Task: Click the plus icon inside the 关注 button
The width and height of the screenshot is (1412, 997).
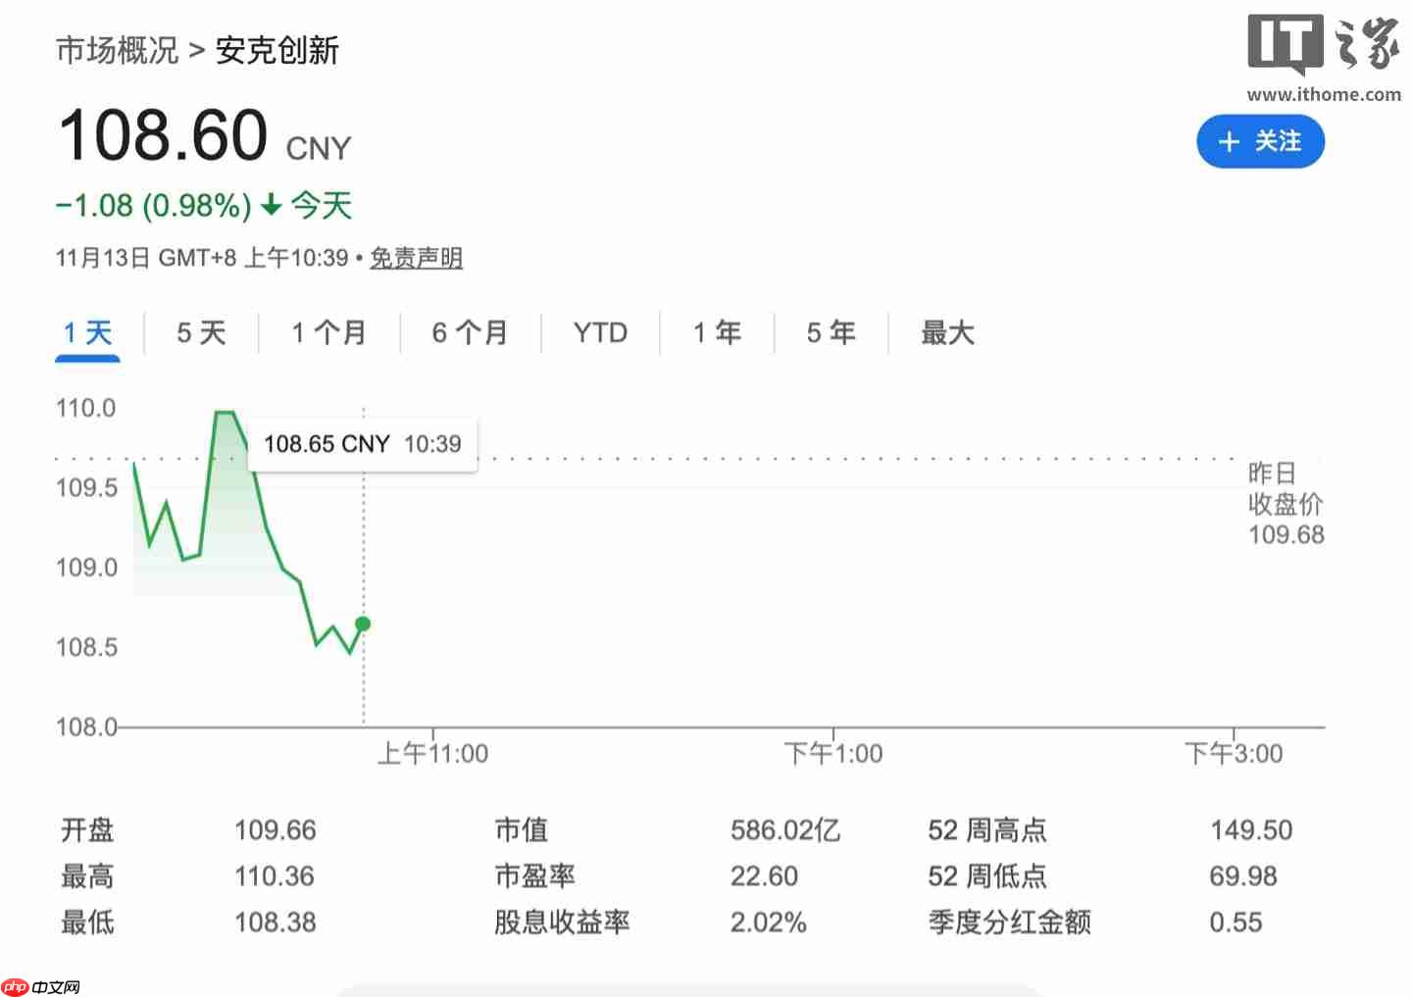Action: (1230, 141)
